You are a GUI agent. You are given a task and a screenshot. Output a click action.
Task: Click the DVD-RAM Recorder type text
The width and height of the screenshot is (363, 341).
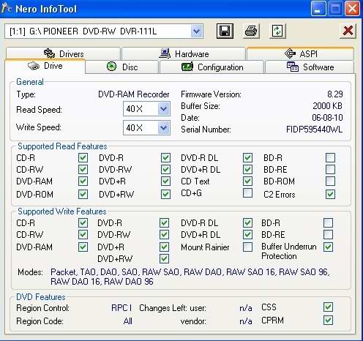click(x=133, y=94)
